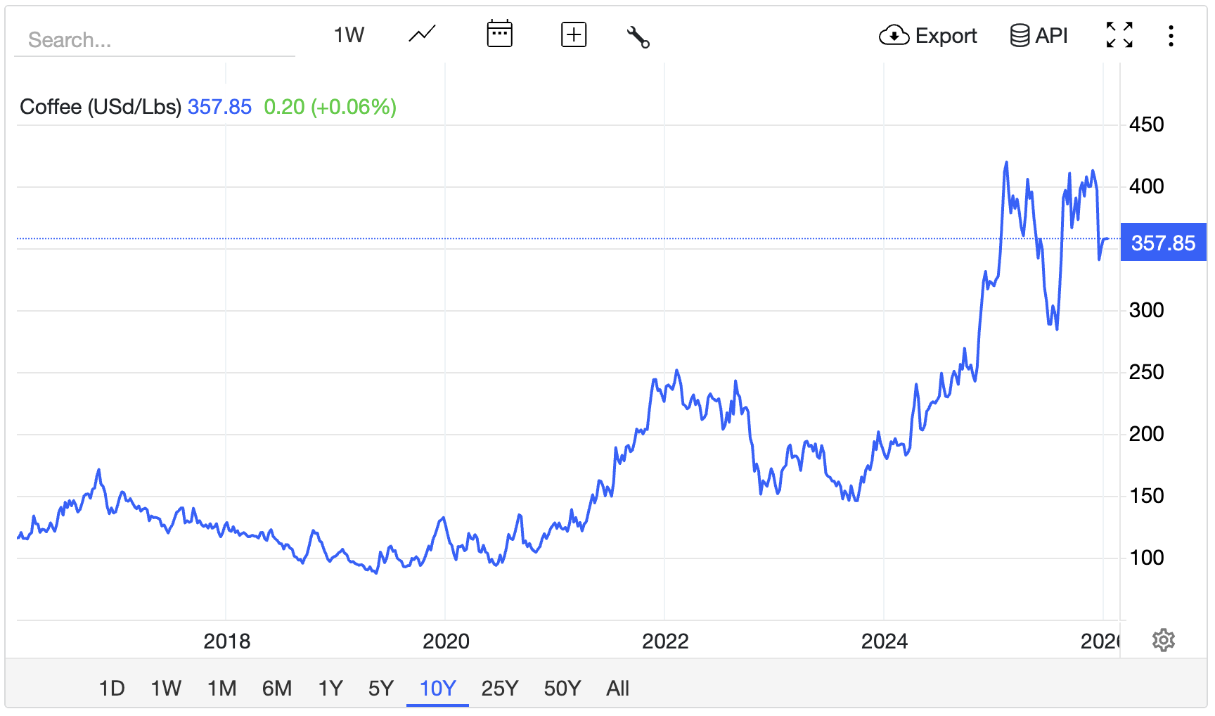Enter fullscreen chart mode
Image resolution: width=1215 pixels, height=716 pixels.
[x=1119, y=35]
